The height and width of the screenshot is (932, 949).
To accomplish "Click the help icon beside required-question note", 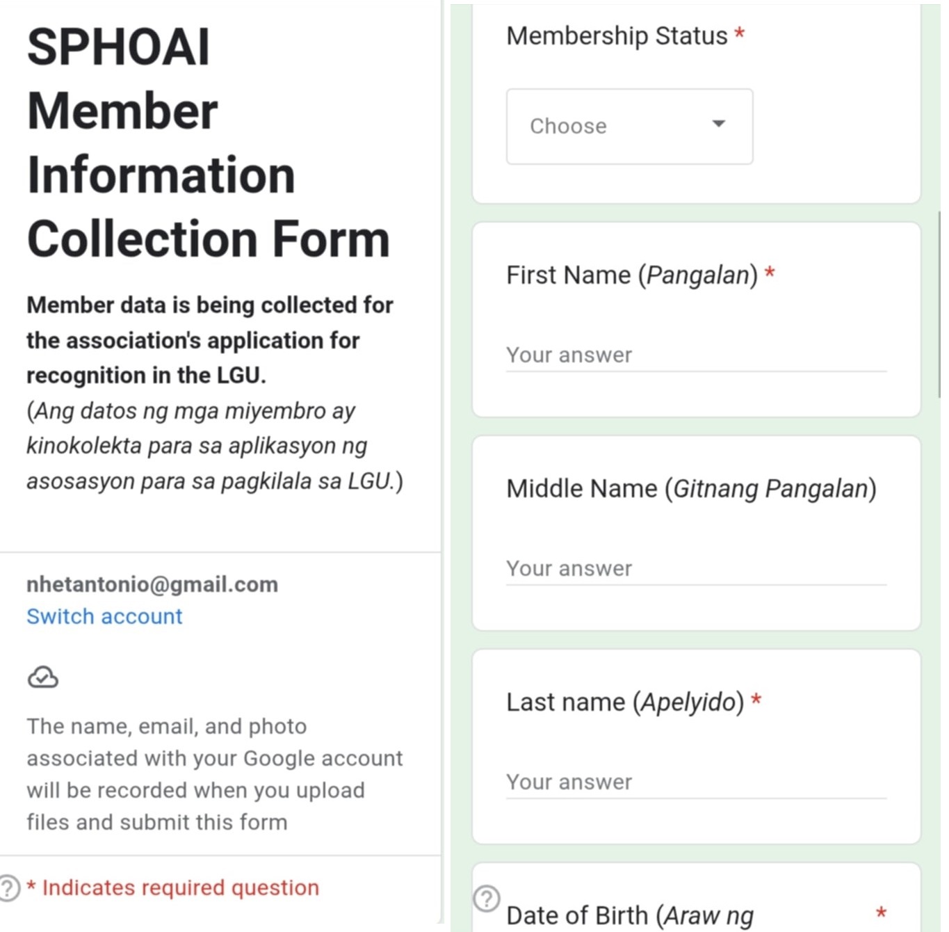I will coord(8,888).
